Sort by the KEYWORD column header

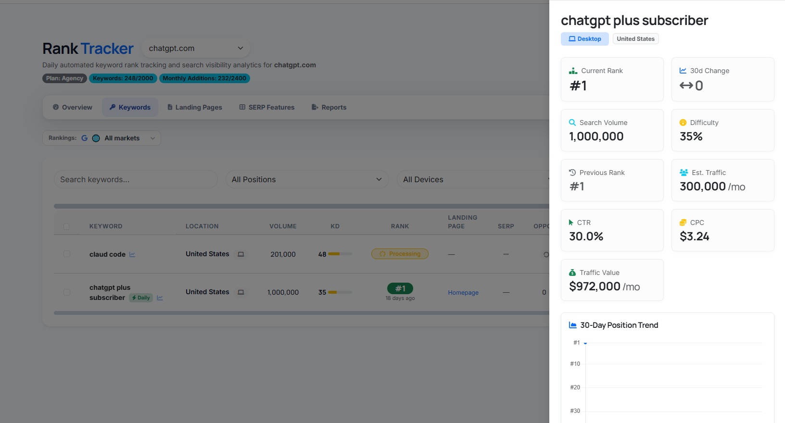(x=106, y=226)
